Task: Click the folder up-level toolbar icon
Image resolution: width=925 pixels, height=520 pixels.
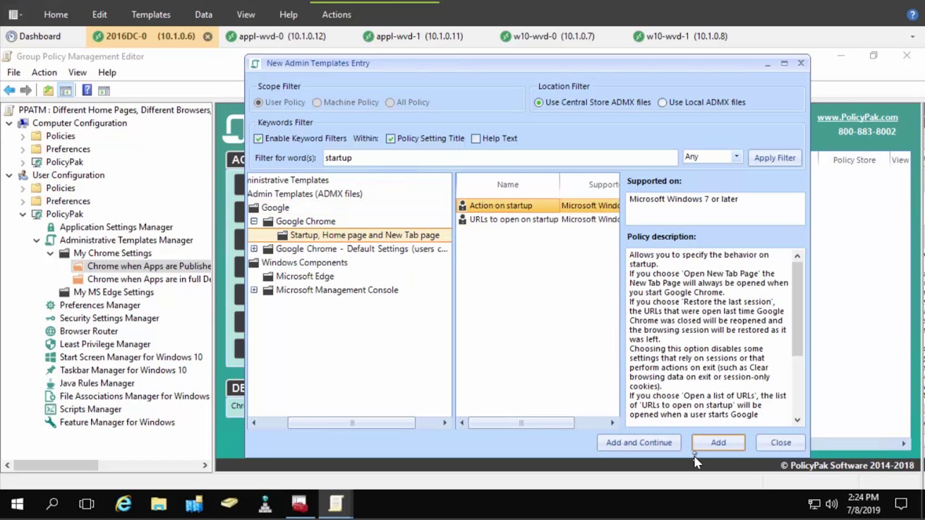Action: point(48,90)
